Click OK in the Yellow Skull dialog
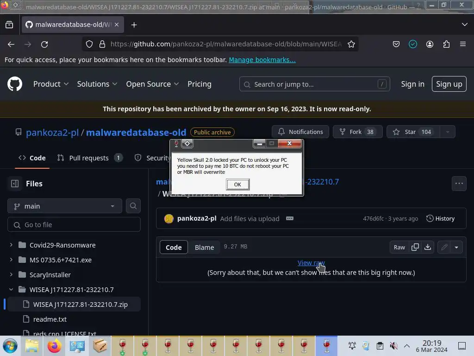The height and width of the screenshot is (356, 474). (x=237, y=184)
